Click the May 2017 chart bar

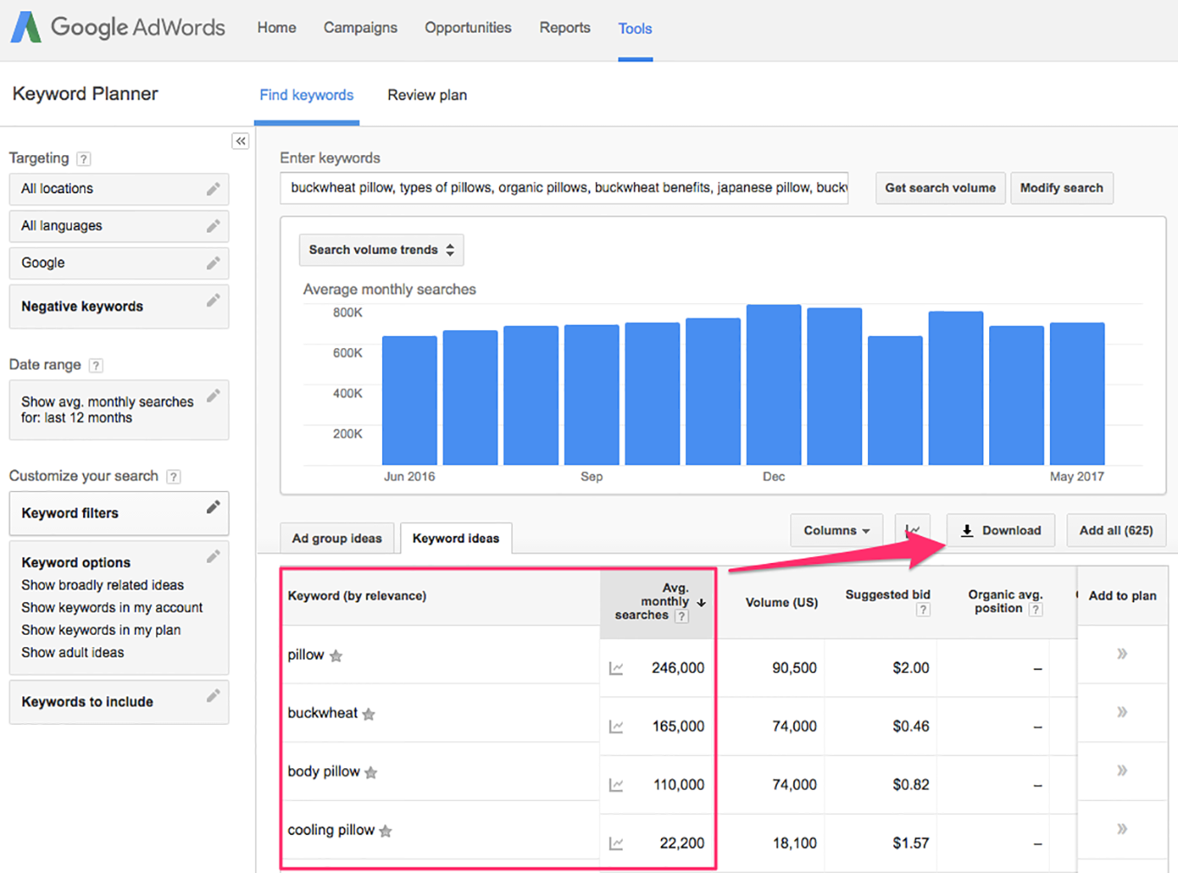[x=1077, y=394]
